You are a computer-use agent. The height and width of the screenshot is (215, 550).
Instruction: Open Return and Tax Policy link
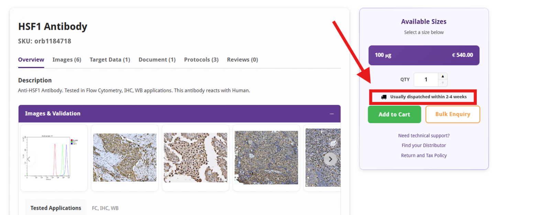(423, 155)
